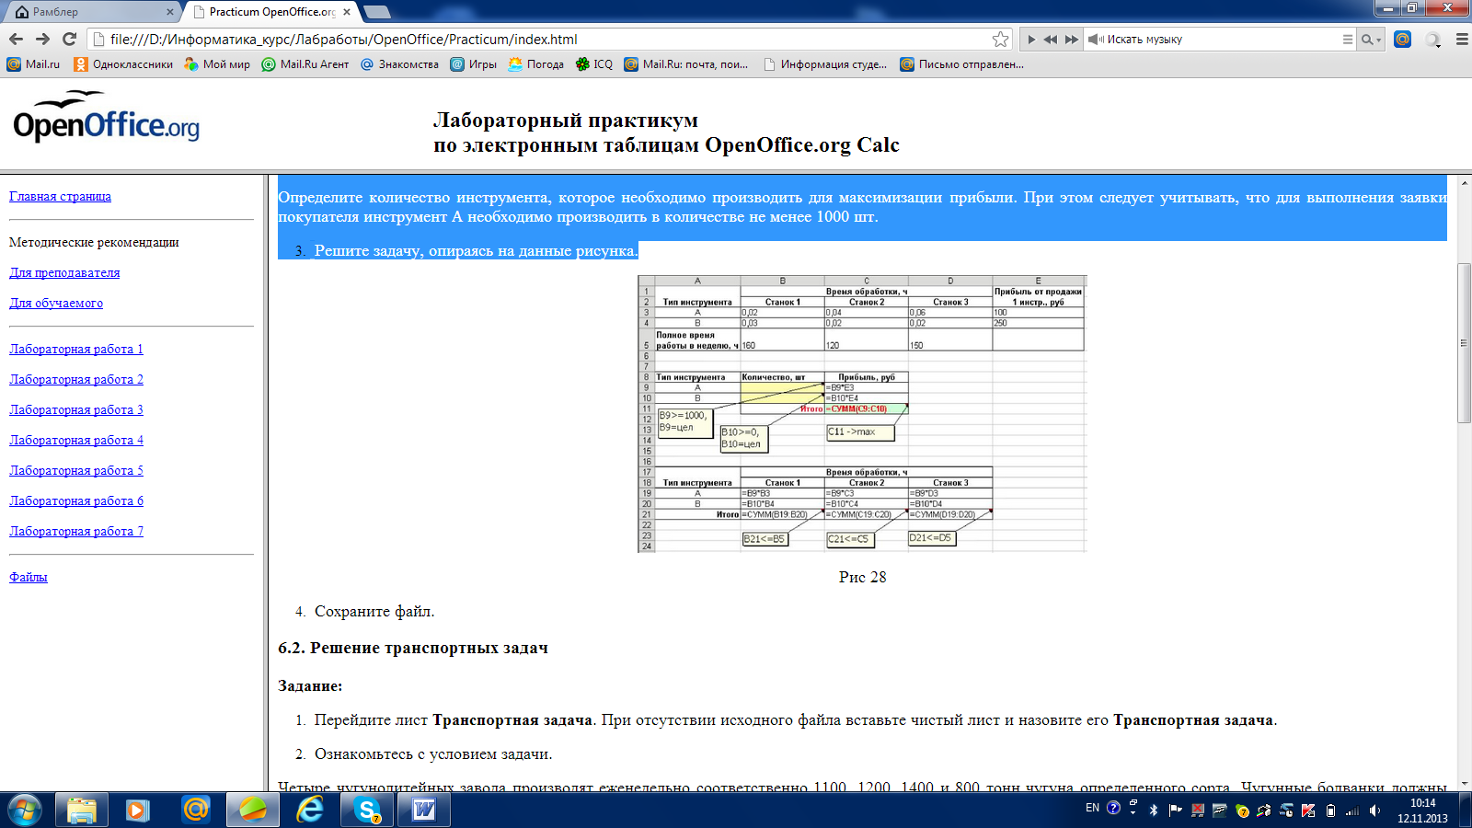Click the OpenOffice.org logo
Screen dimensions: 1472x828
tap(106, 117)
